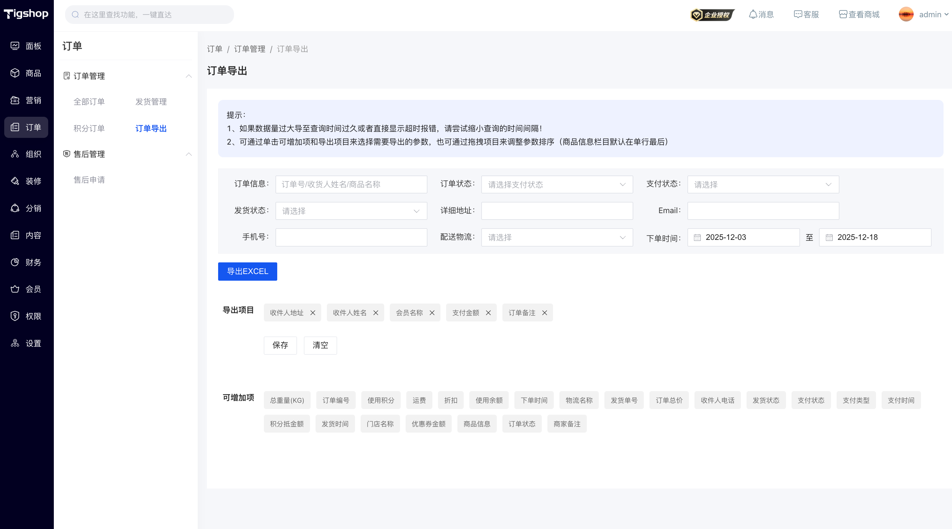Open the start date picker 2025-12-03
952x529 pixels.
[x=743, y=237]
